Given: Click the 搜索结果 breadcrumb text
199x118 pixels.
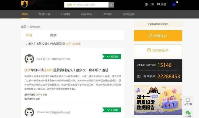Looking at the screenshot, I should (35, 27).
